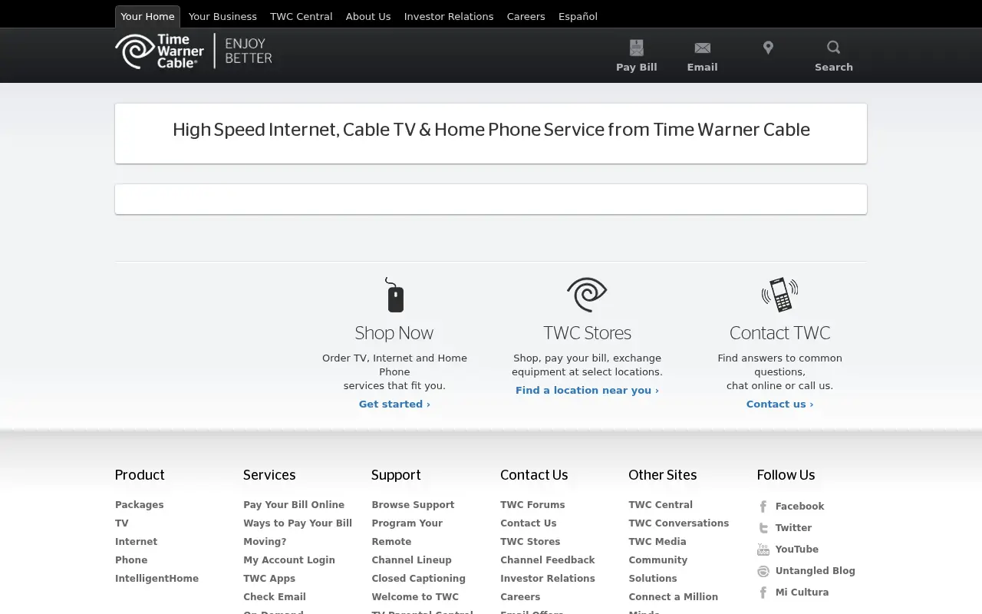The image size is (982, 614).
Task: Open TWC Media link
Action: click(657, 542)
